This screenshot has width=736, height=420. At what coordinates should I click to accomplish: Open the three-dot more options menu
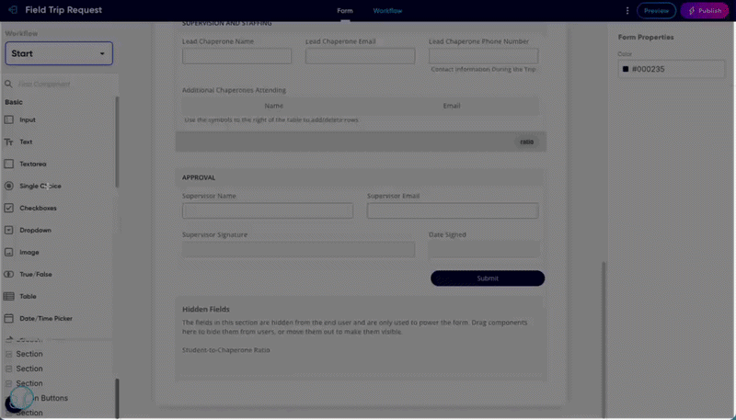click(627, 10)
